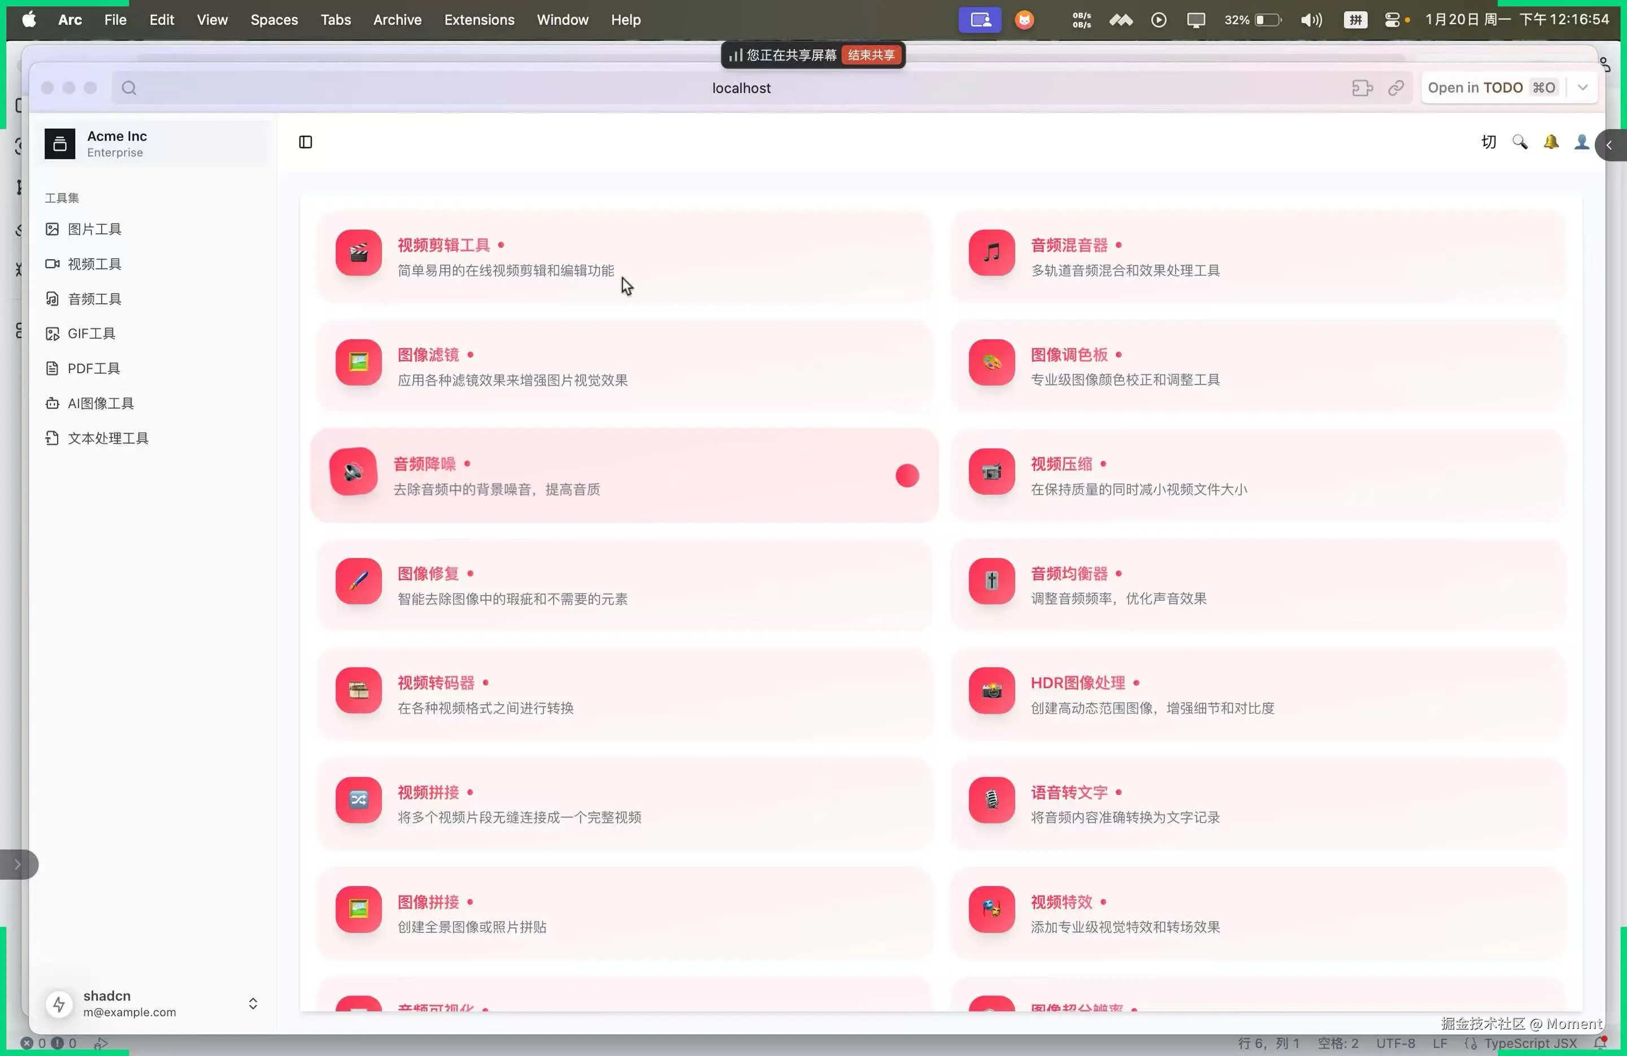Open the HDR图像处理 card title
Image resolution: width=1627 pixels, height=1056 pixels.
[1078, 682]
